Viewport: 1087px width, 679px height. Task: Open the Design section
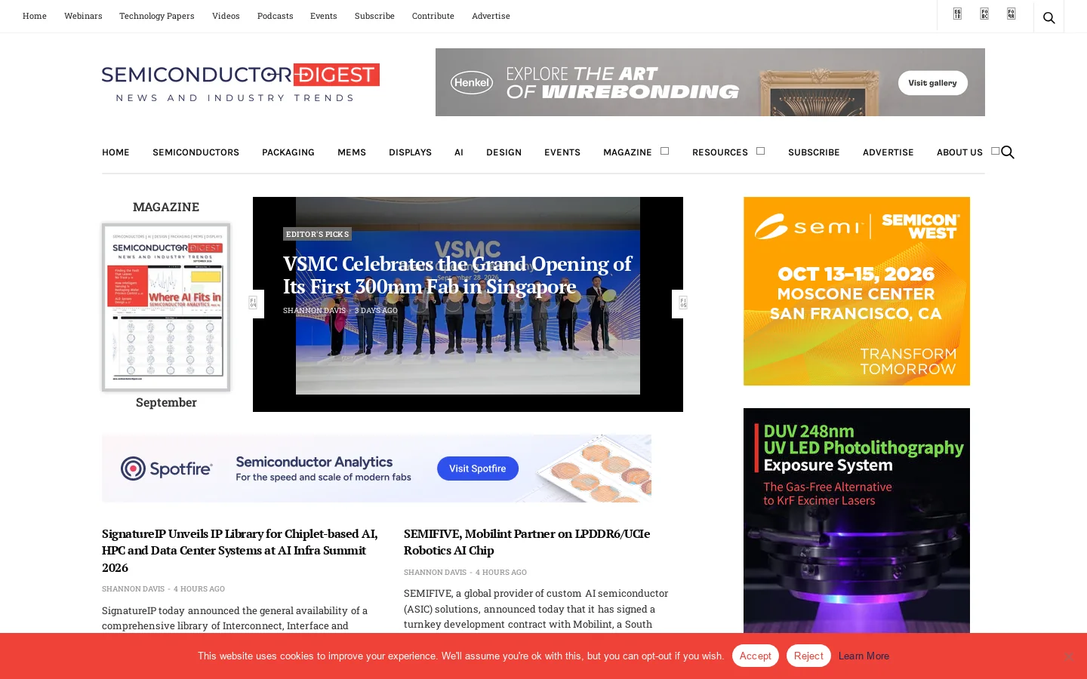click(503, 152)
